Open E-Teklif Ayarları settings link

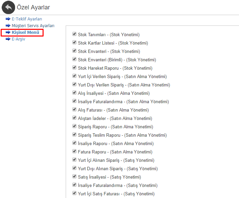pos(27,19)
